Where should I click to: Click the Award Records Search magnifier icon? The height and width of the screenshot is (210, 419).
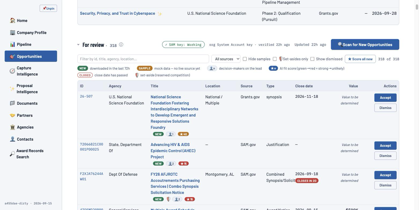(x=12, y=154)
